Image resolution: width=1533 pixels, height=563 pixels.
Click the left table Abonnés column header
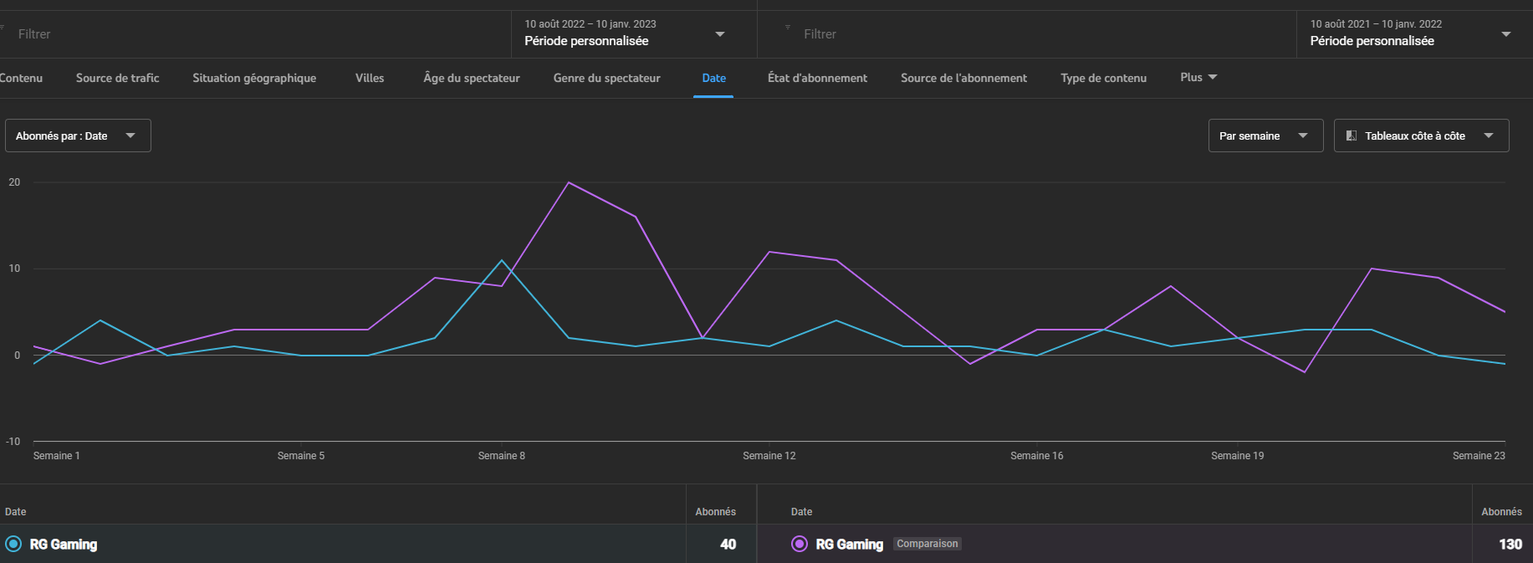716,512
